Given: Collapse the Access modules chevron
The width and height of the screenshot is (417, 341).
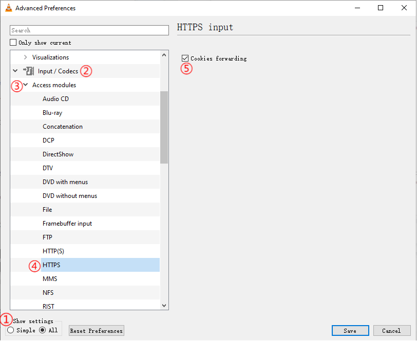Looking at the screenshot, I should click(x=25, y=85).
